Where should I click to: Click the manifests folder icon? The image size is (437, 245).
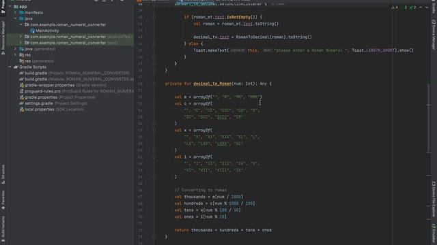(21, 12)
